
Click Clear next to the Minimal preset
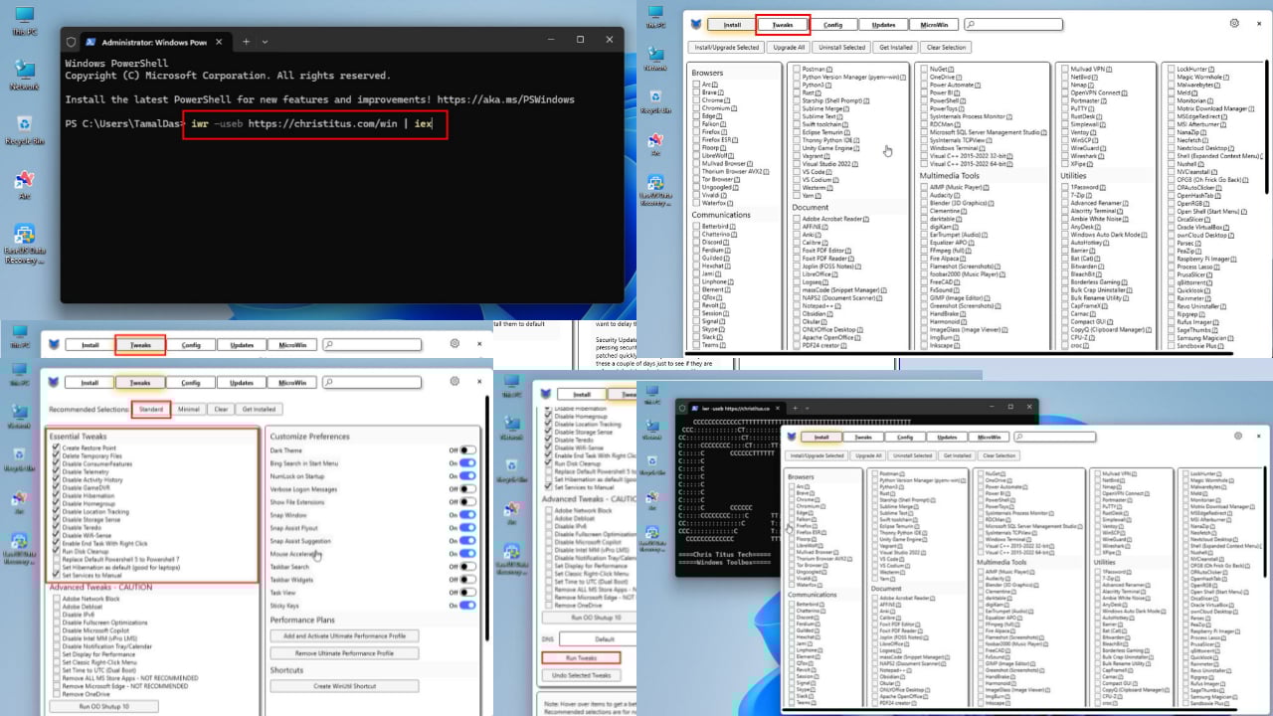[221, 409]
